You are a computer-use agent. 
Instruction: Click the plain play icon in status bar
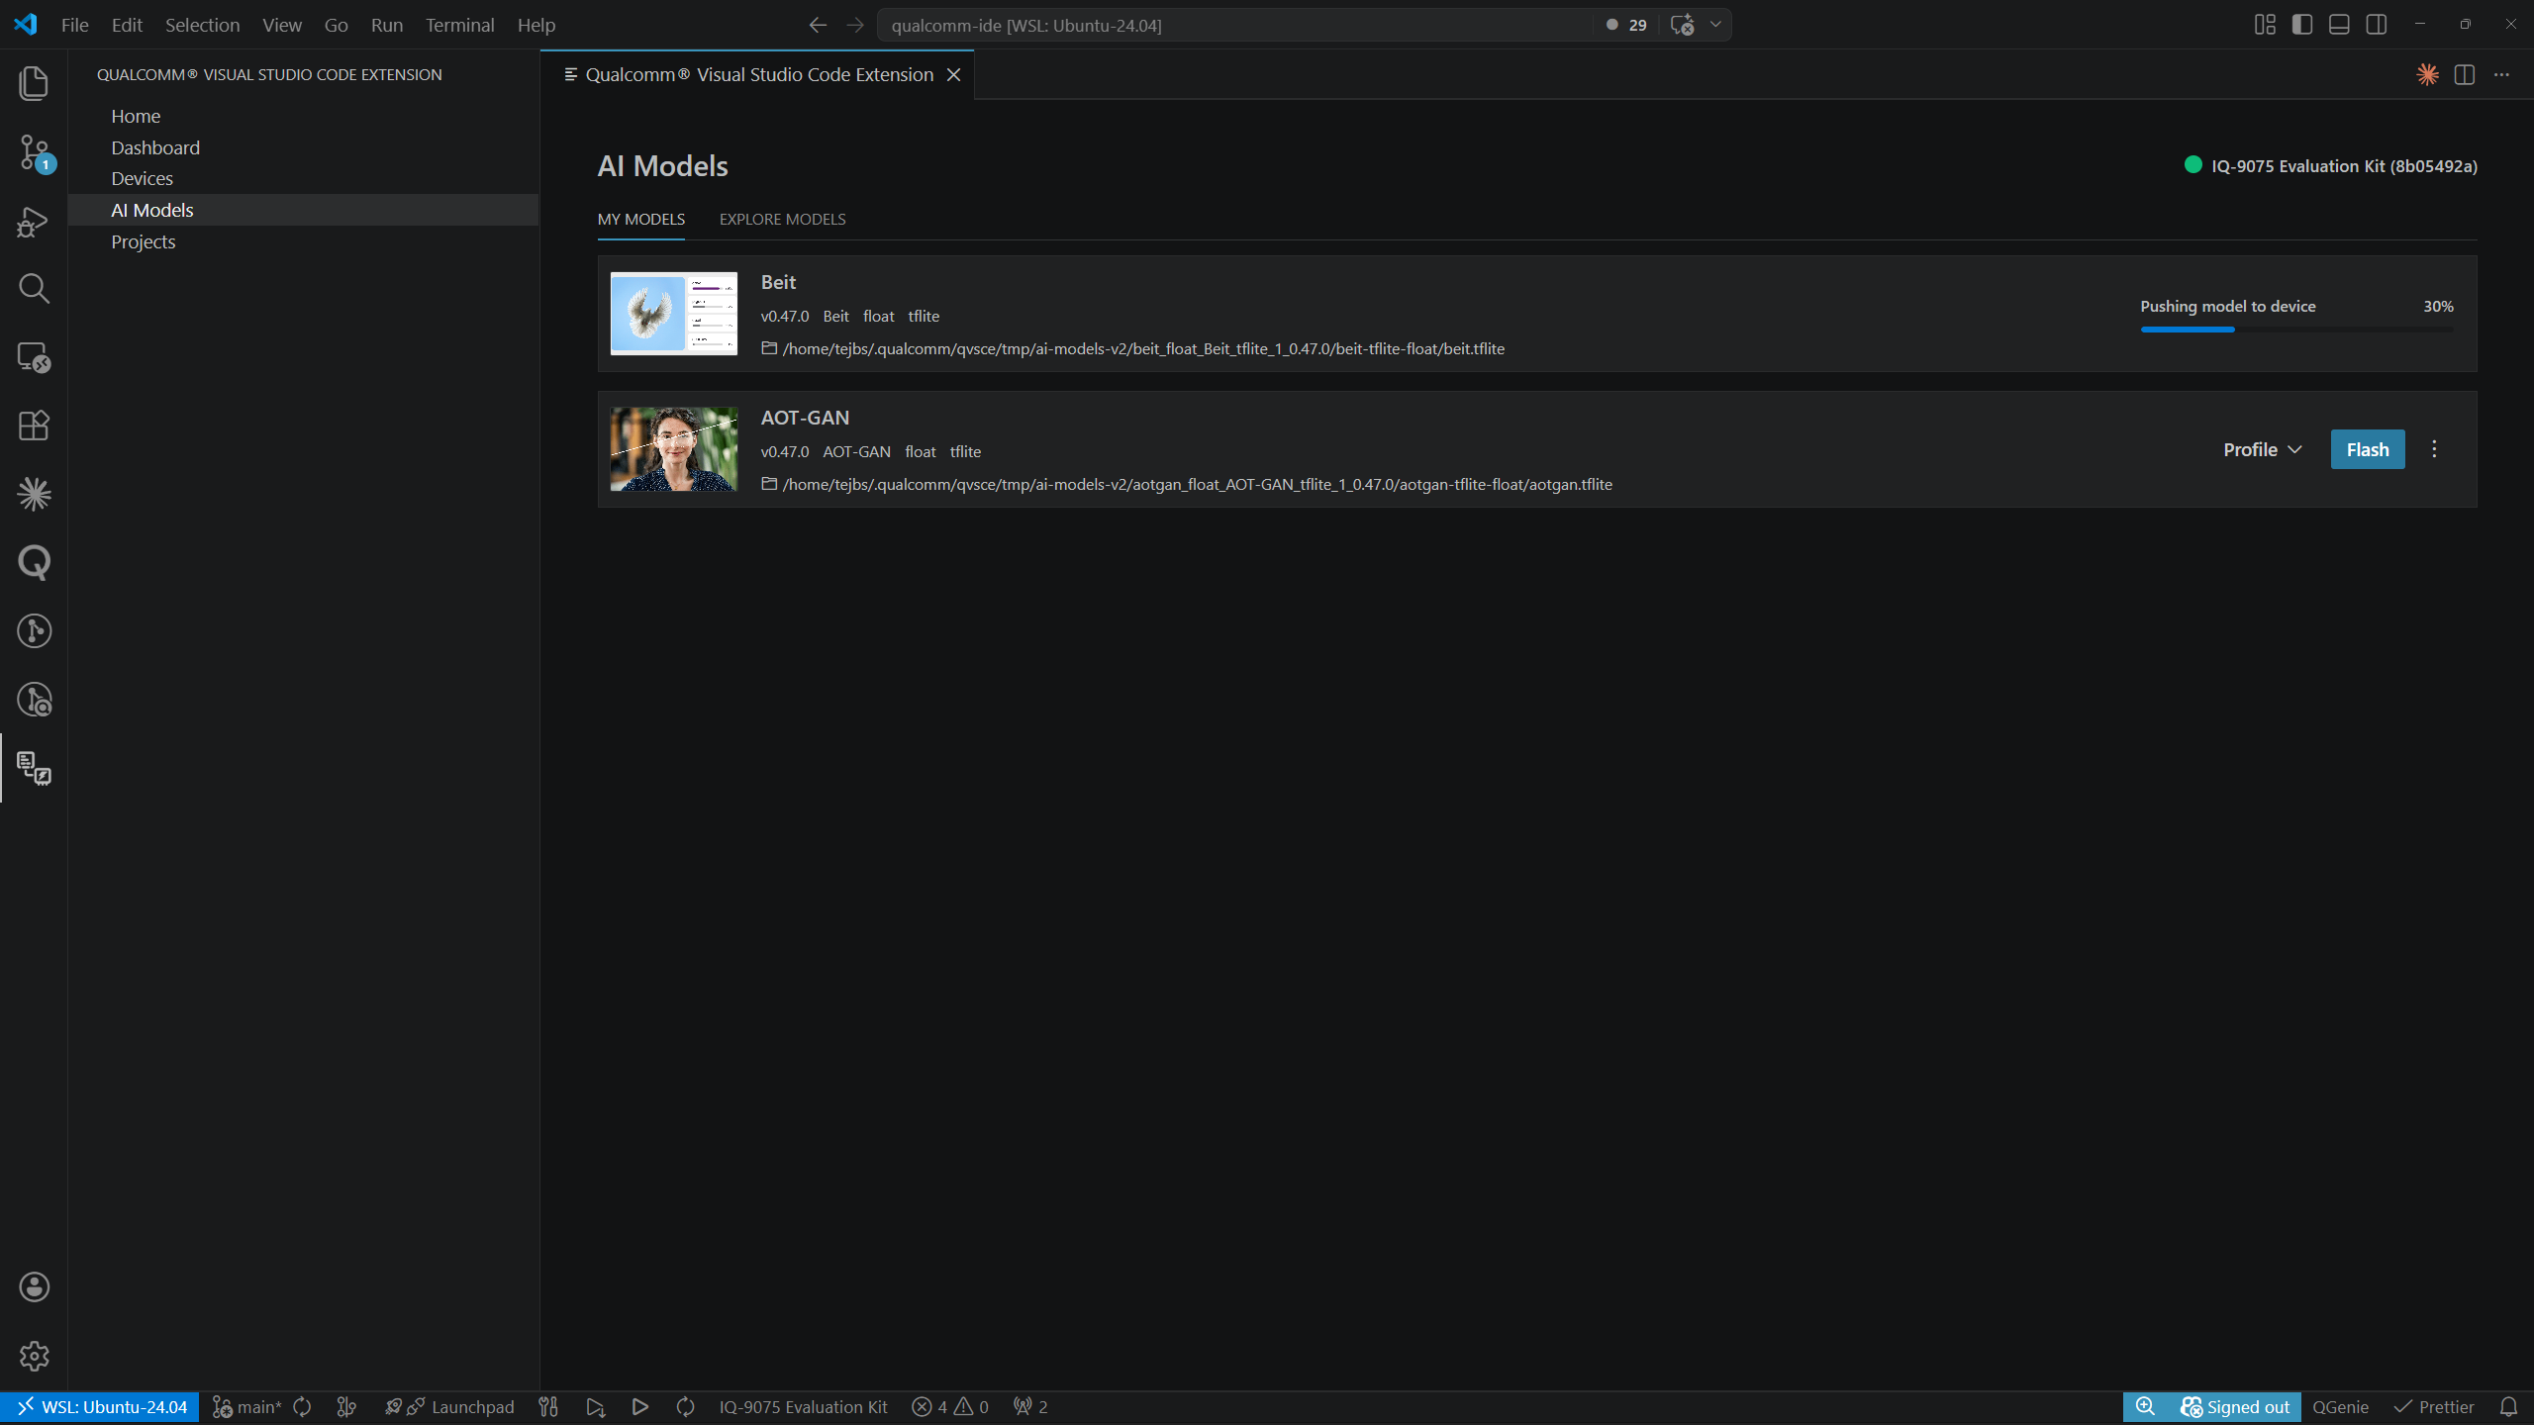click(x=639, y=1406)
